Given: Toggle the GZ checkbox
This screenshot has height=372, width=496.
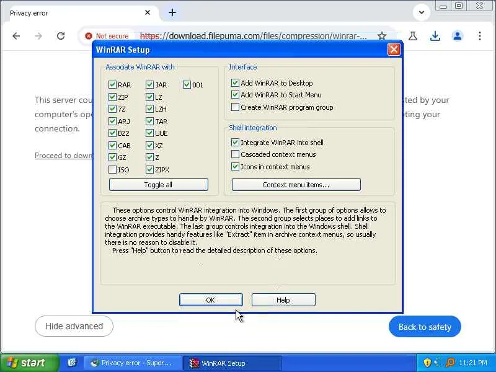Looking at the screenshot, I should tap(112, 157).
